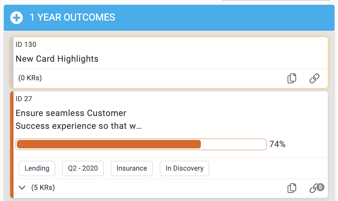Viewport: 338px width, 201px height.
Task: Open link icon on ID 130 card
Action: 314,78
